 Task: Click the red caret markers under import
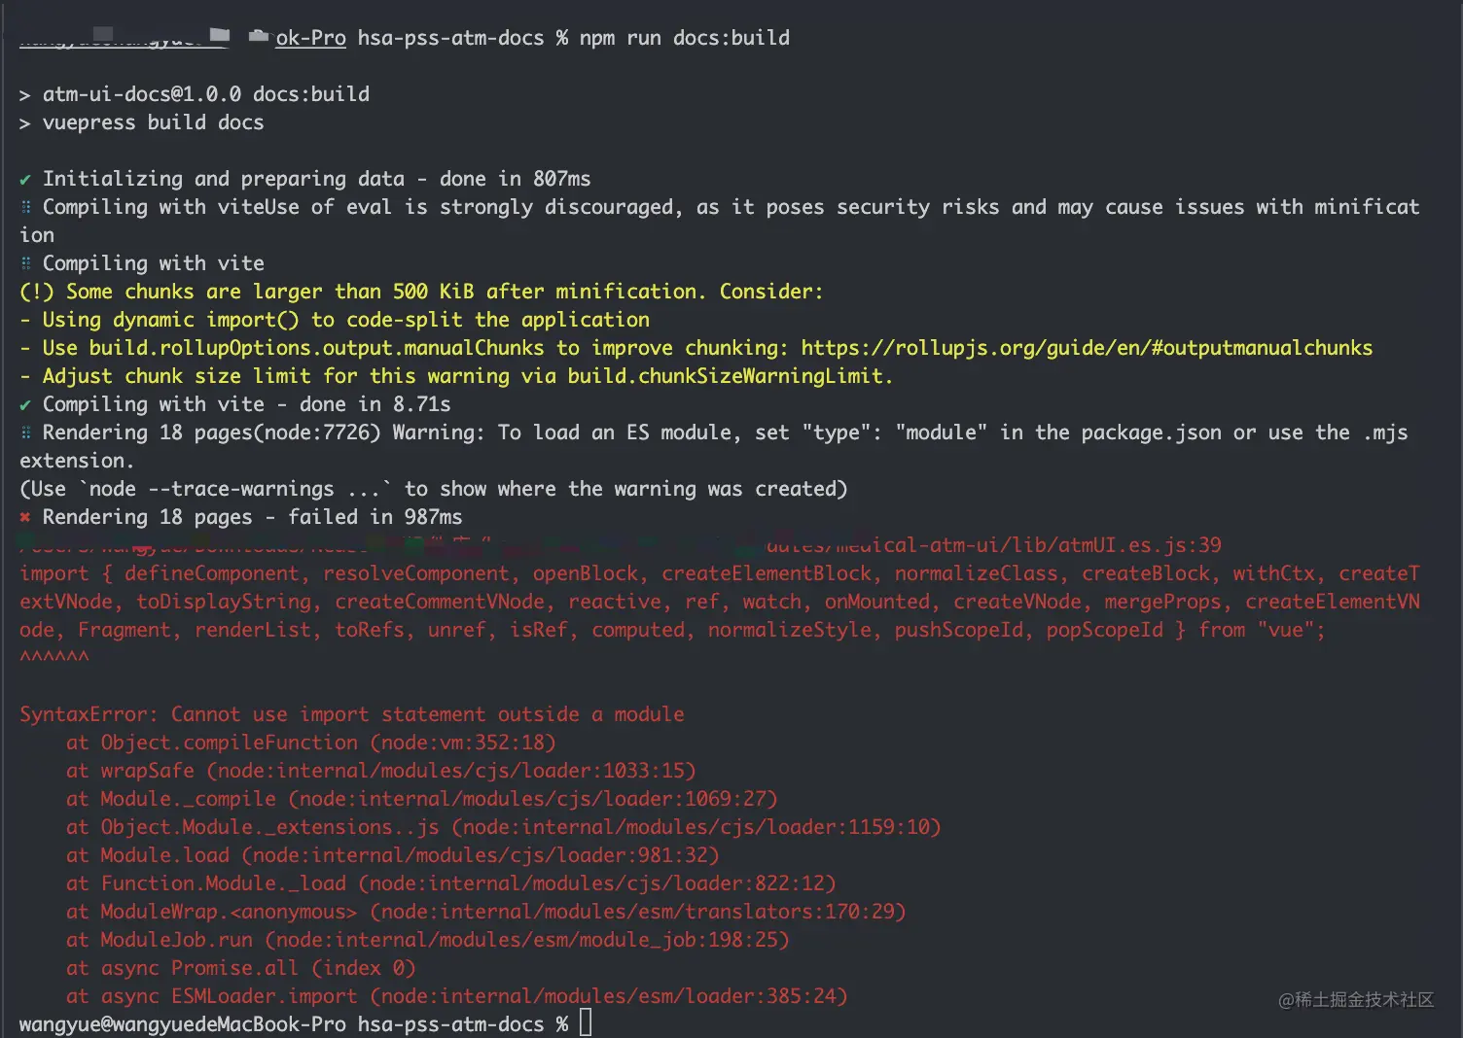point(54,658)
